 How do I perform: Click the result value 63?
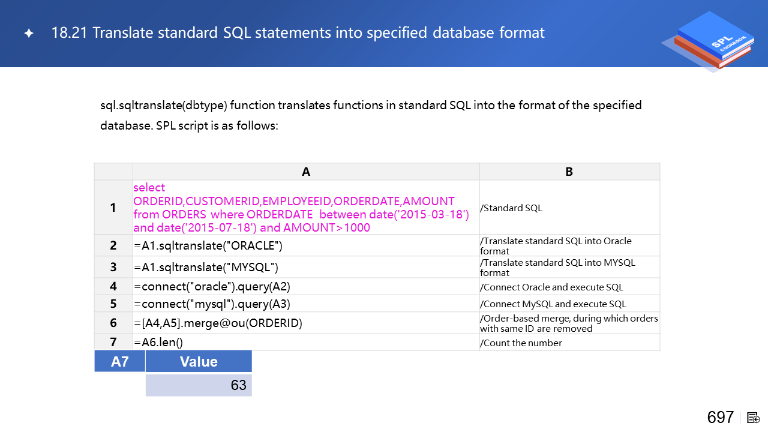238,385
